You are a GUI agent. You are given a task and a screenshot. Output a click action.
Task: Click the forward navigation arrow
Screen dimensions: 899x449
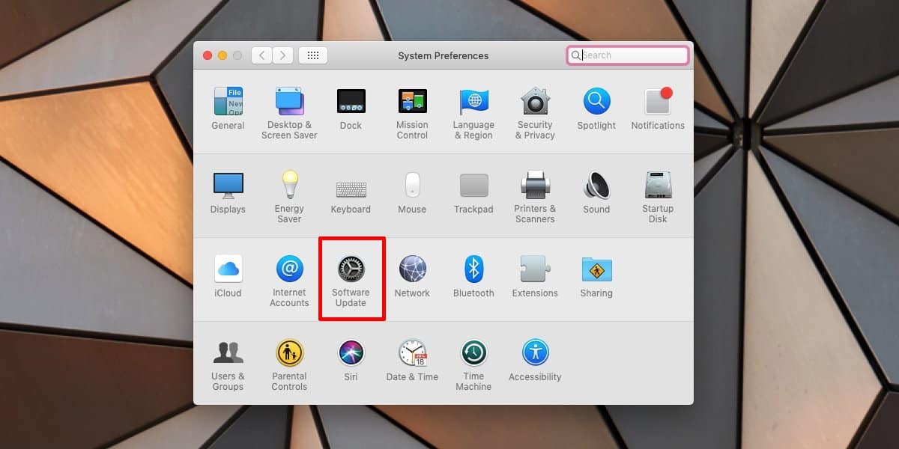coord(282,55)
